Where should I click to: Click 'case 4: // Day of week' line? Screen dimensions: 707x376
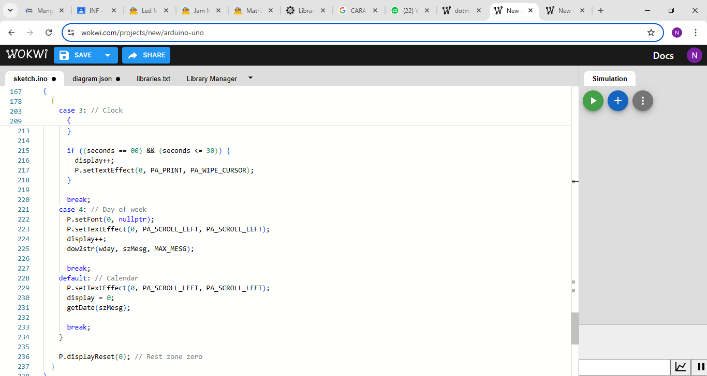coord(102,210)
